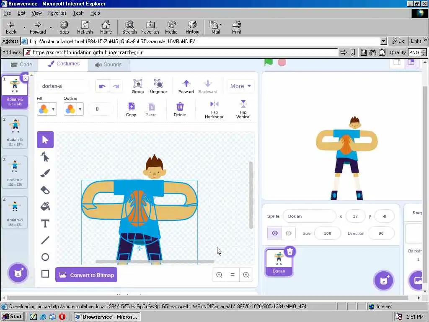Undo the last paint action

coord(102,86)
